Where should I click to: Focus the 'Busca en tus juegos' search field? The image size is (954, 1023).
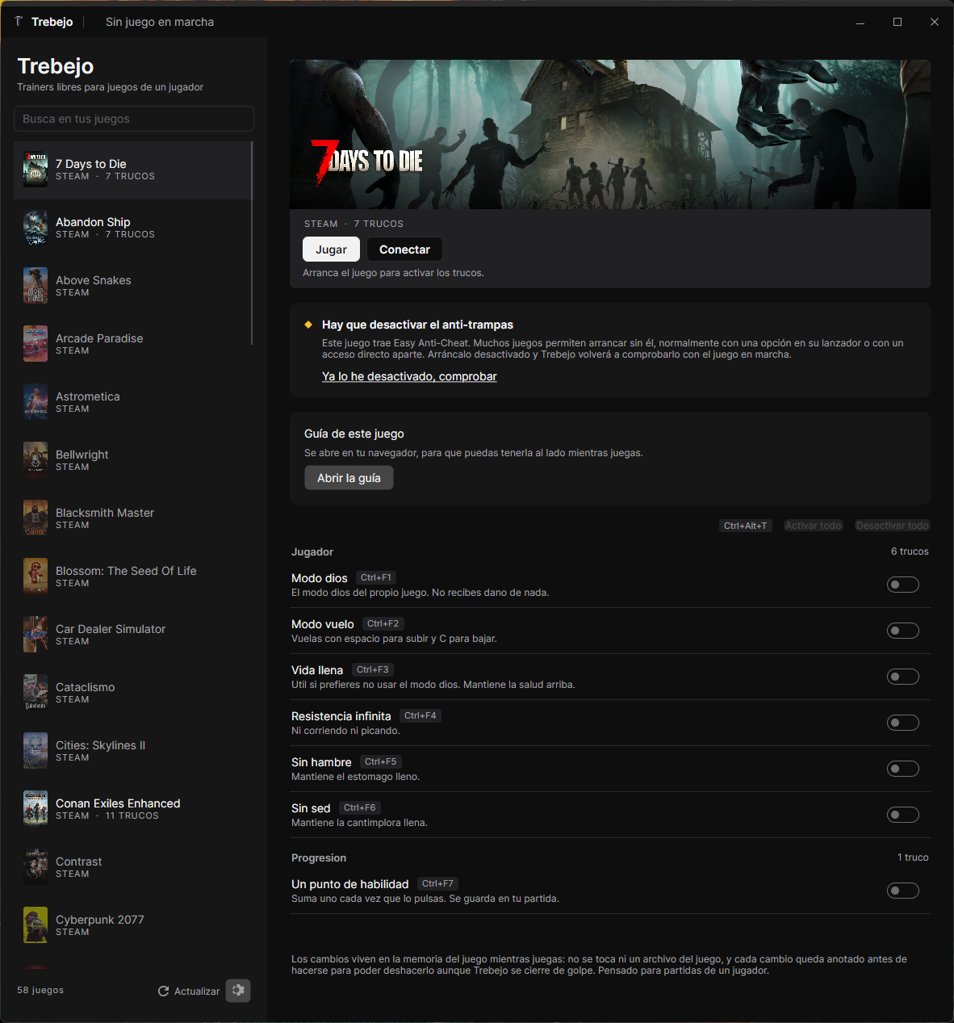134,119
